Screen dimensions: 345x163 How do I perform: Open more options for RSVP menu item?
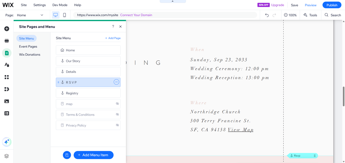pos(116,82)
